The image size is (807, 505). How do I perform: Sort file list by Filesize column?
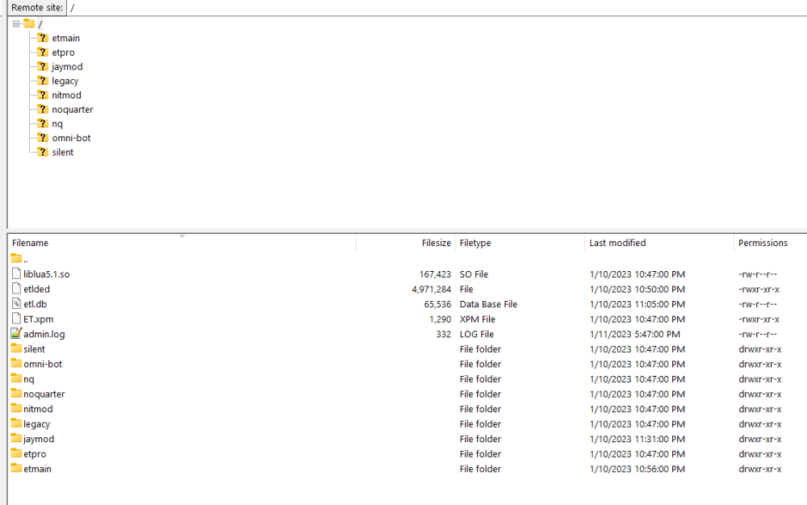click(x=436, y=243)
